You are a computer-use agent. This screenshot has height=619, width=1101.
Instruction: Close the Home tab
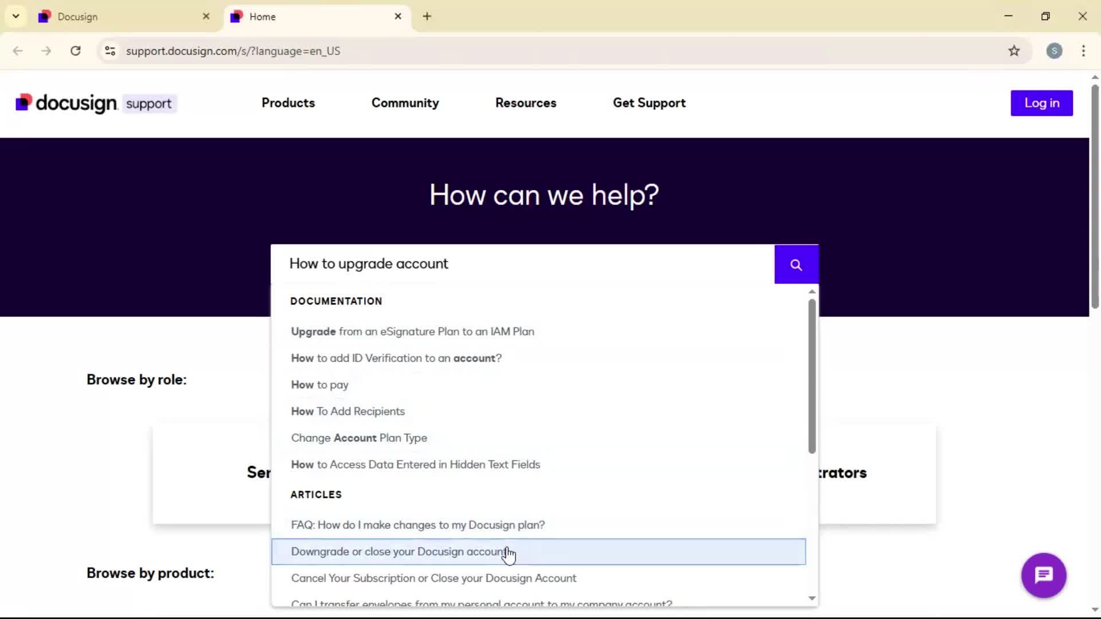click(398, 17)
